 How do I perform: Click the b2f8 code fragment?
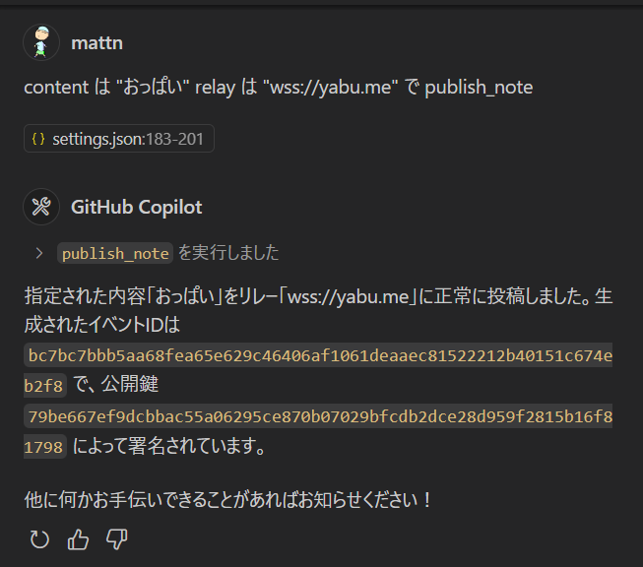point(45,385)
